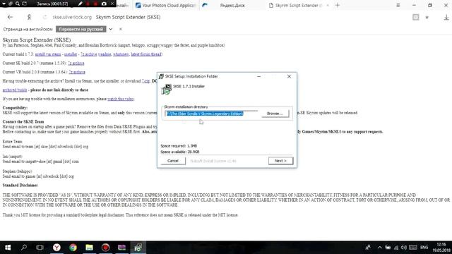Screen dimensions: 452x254
Task: Close the recording toolbar
Action: (x=112, y=4)
